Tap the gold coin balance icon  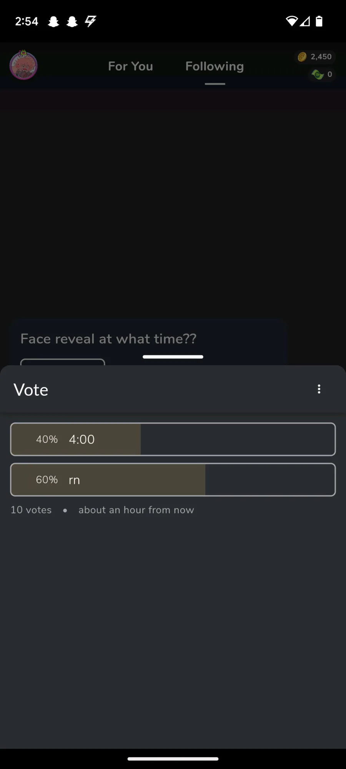pos(302,57)
